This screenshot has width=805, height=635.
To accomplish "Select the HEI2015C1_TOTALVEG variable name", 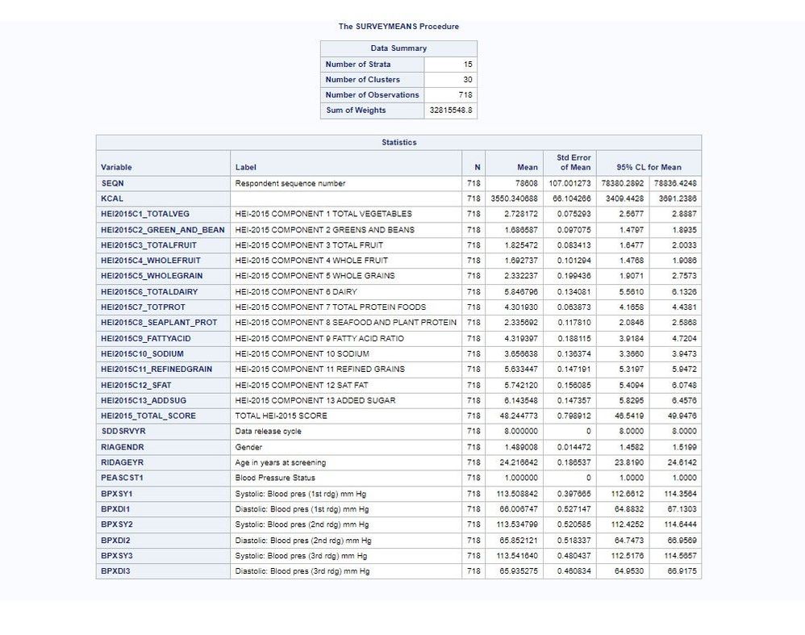I will (x=145, y=214).
